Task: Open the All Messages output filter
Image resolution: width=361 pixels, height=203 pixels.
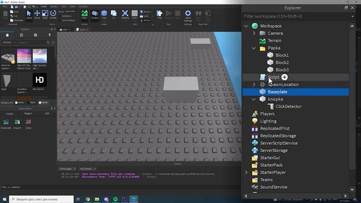Action: tap(68, 169)
